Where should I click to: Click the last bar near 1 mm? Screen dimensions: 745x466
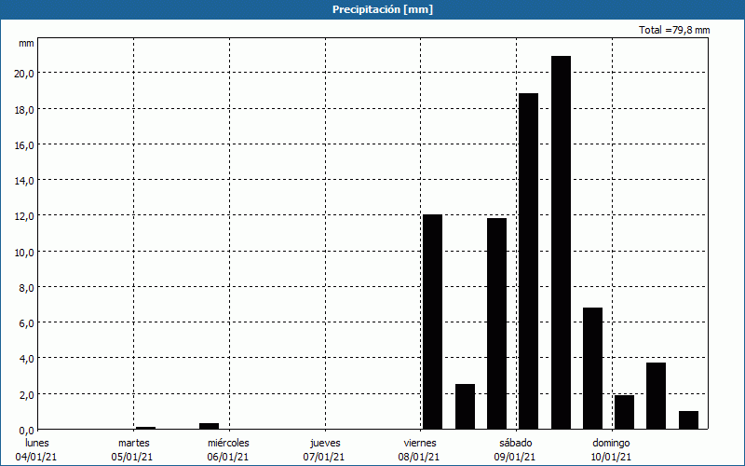coord(688,420)
